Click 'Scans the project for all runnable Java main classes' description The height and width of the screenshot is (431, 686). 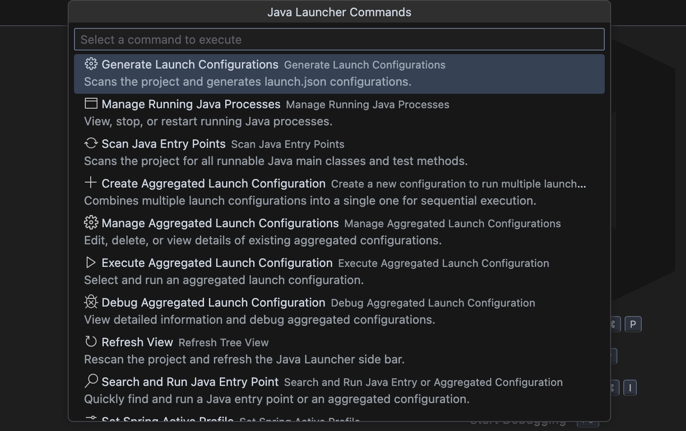click(276, 161)
